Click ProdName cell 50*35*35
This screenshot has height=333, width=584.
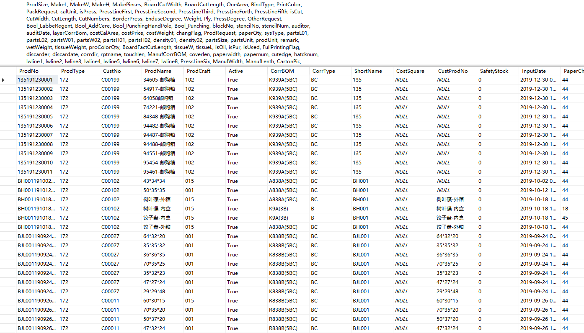[x=163, y=190]
